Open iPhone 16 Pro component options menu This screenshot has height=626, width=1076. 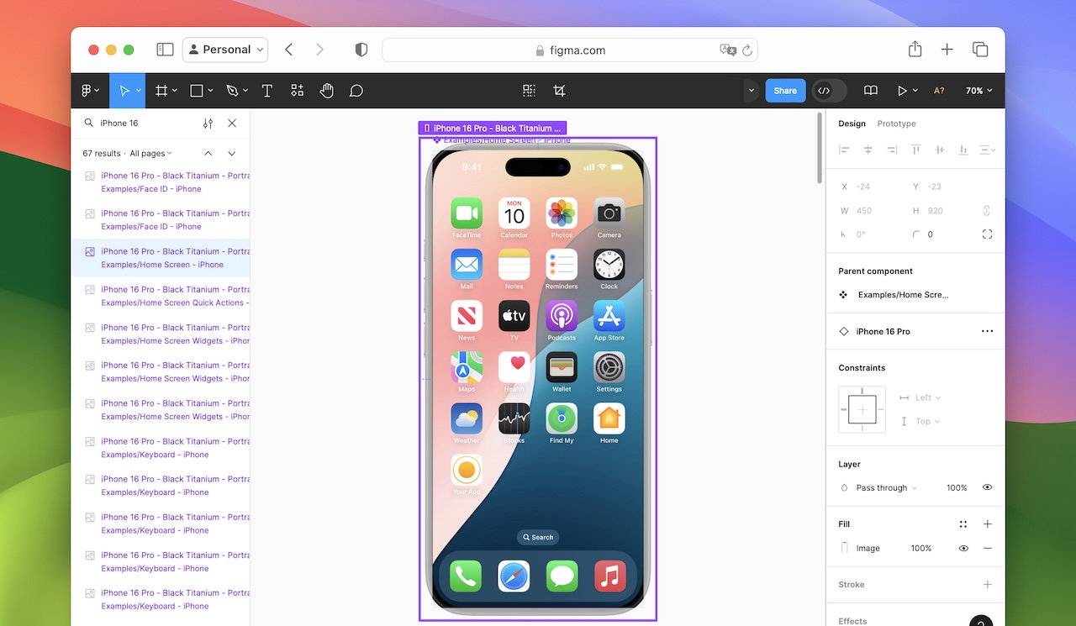pos(987,331)
